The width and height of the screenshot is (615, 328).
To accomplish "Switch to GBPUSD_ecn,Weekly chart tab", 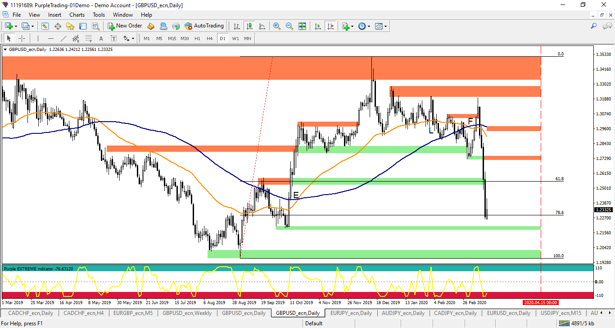I will pos(186,313).
